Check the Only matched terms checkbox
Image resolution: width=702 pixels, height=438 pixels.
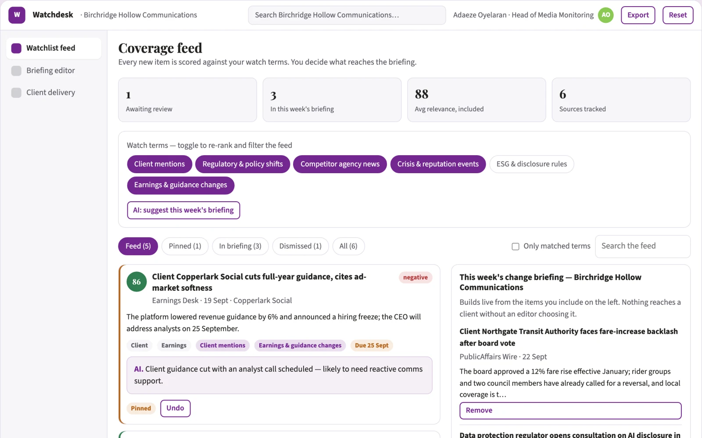[x=516, y=246]
